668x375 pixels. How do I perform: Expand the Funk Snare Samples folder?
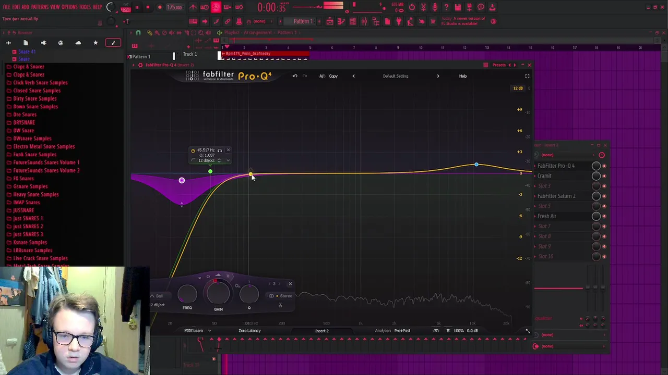coord(34,154)
